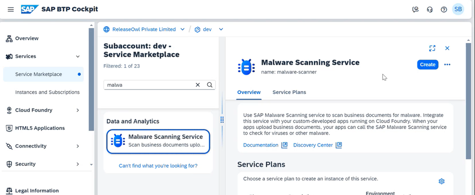475x195 pixels.
Task: Open the dev subaccount dropdown
Action: pyautogui.click(x=221, y=29)
